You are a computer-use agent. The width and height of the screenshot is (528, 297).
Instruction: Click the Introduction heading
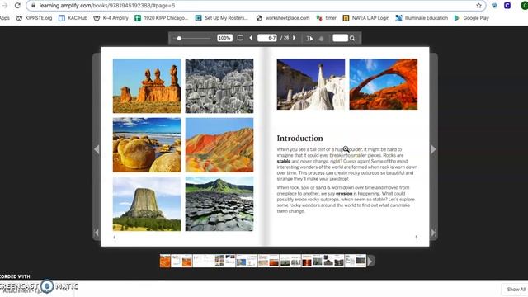point(299,139)
